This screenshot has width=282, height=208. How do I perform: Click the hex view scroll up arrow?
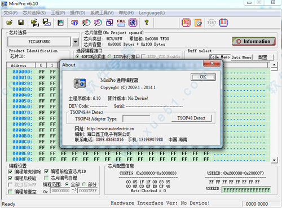pyautogui.click(x=274, y=65)
